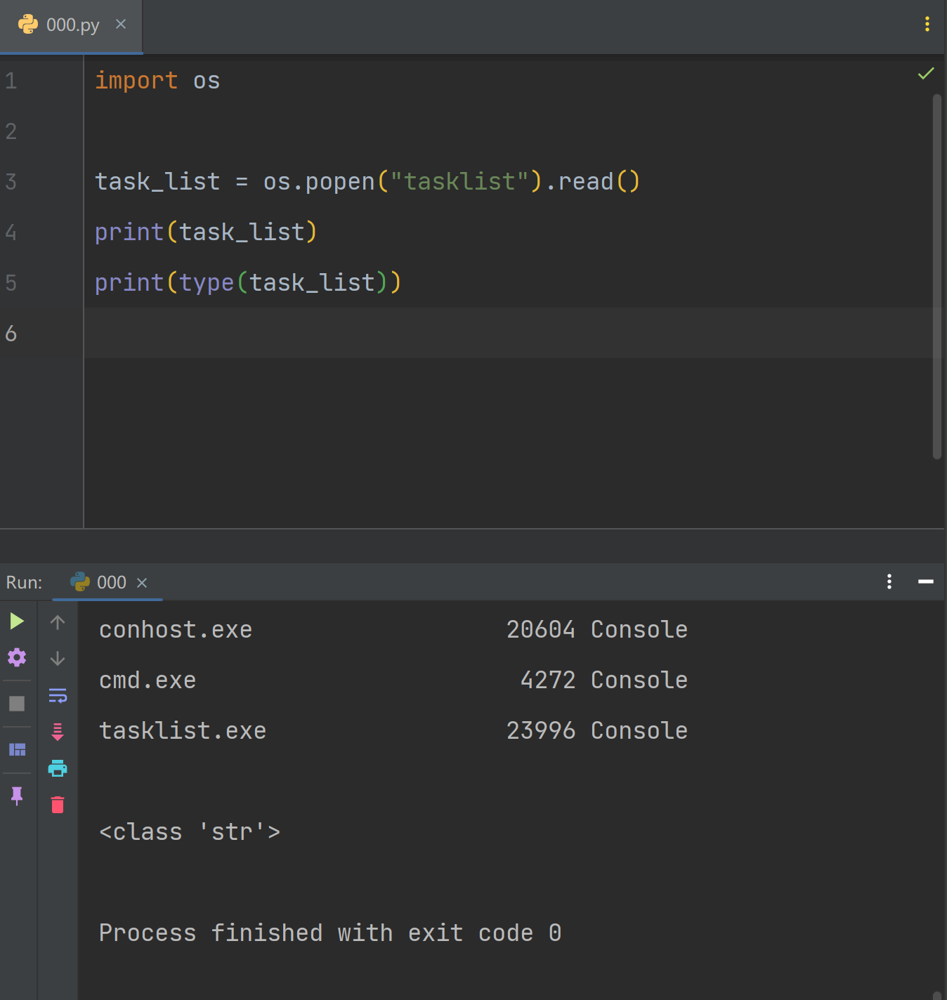Click PID value 20604 in the output

pos(541,630)
